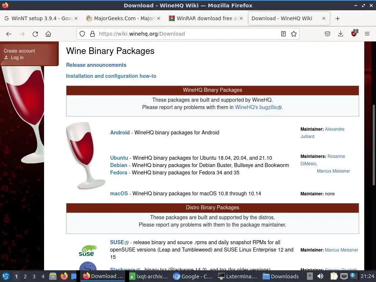Image resolution: width=376 pixels, height=282 pixels.
Task: Open site security padlock info
Action: click(93, 34)
